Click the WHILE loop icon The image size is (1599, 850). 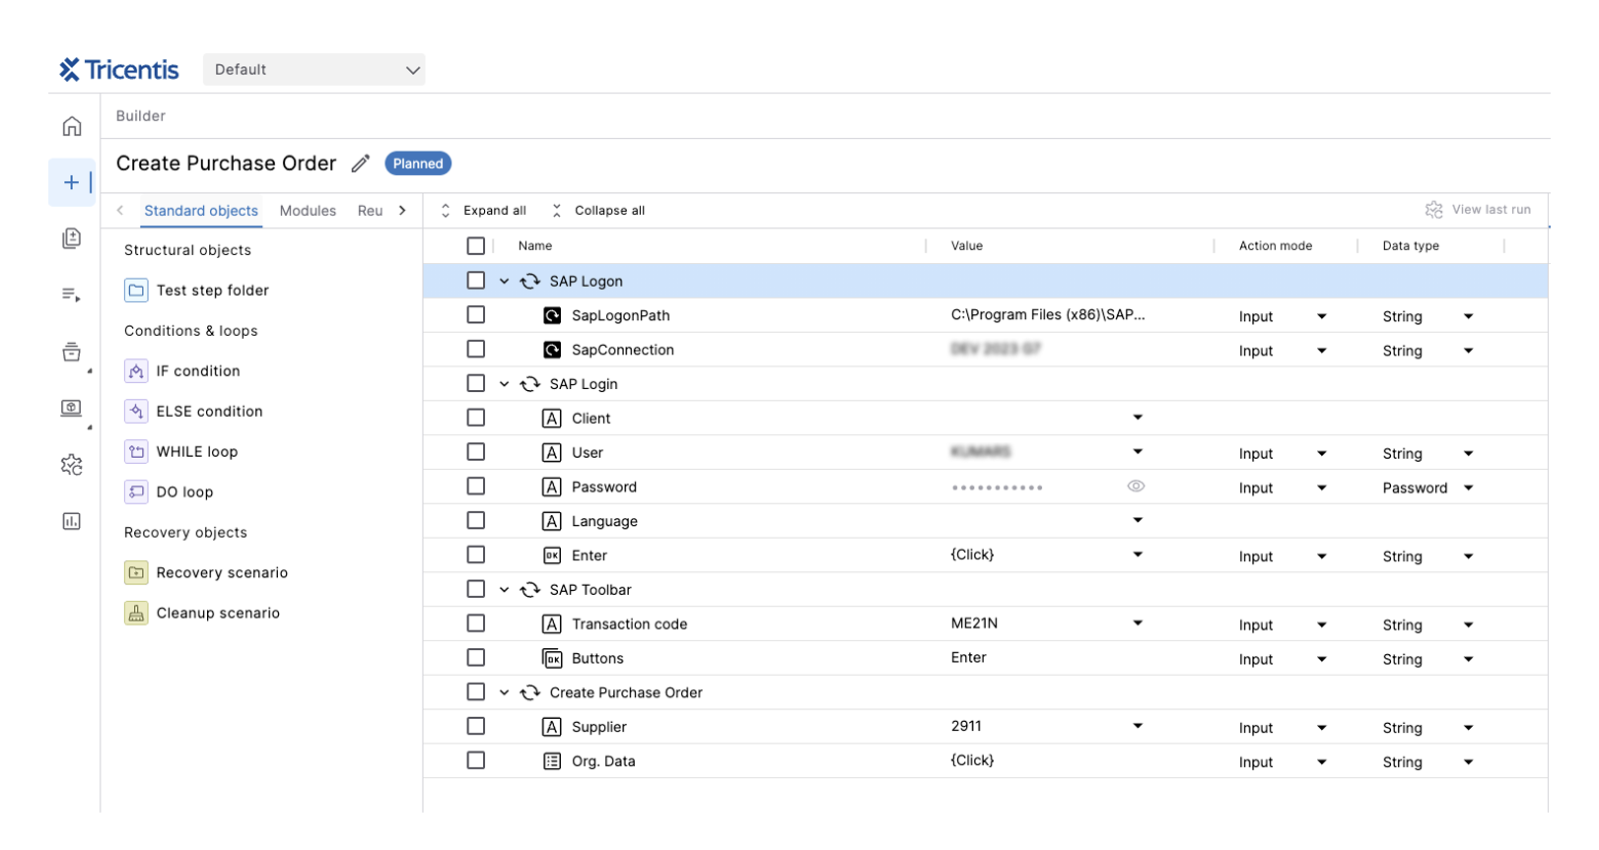[x=136, y=452]
